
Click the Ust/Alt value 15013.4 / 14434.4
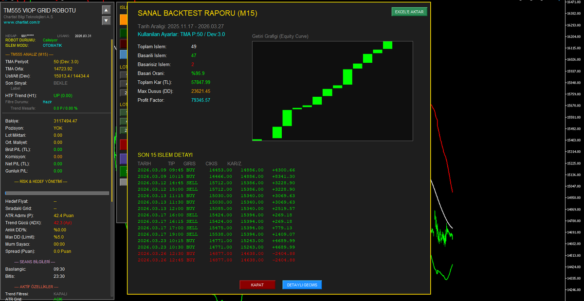(x=71, y=76)
